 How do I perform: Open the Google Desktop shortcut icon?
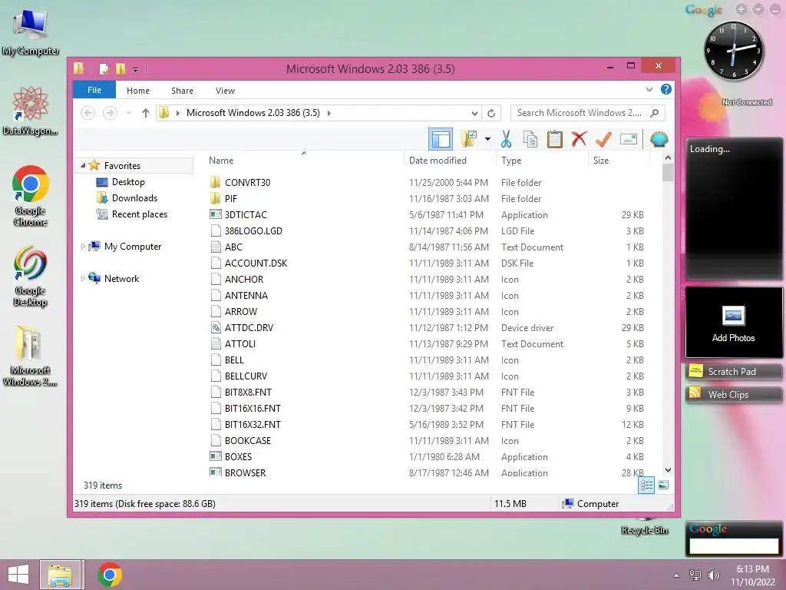tap(30, 276)
